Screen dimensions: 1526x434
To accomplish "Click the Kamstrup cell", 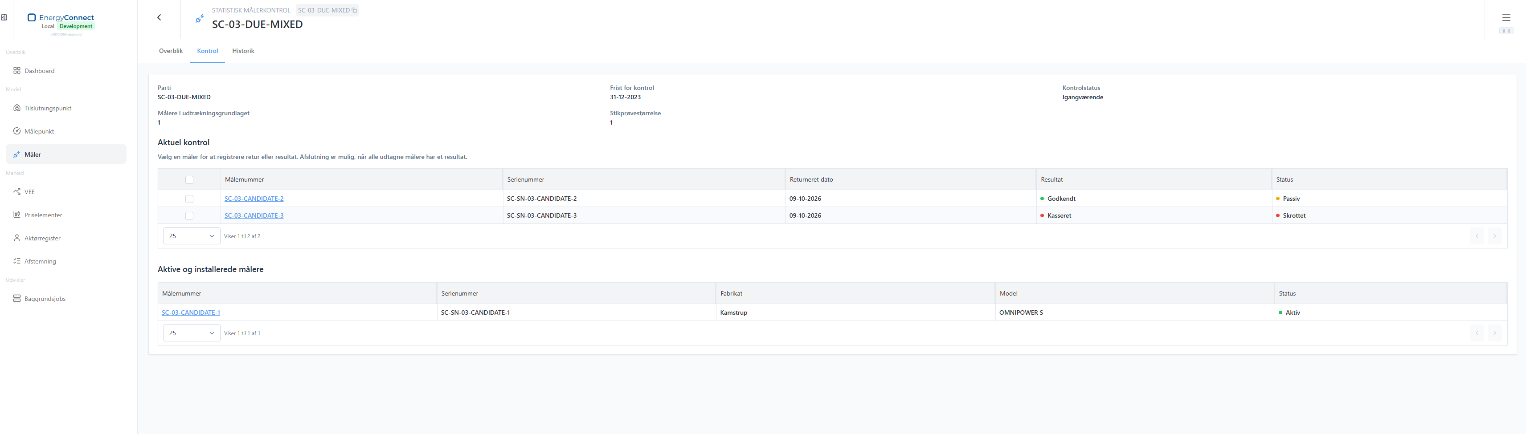I will click(x=855, y=312).
